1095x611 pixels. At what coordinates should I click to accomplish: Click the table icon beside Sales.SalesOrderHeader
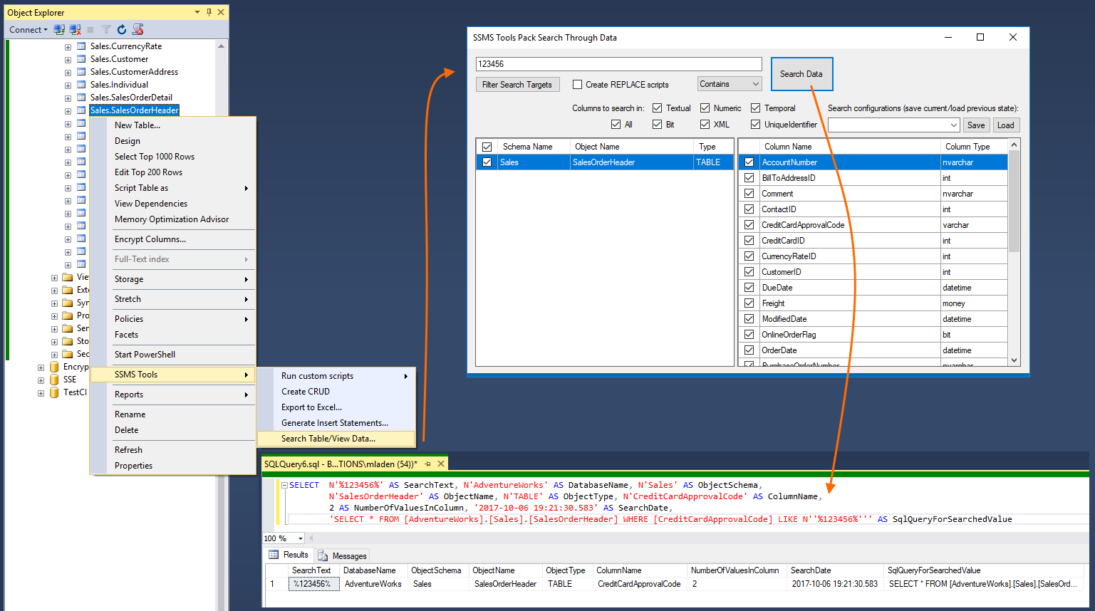pos(81,110)
